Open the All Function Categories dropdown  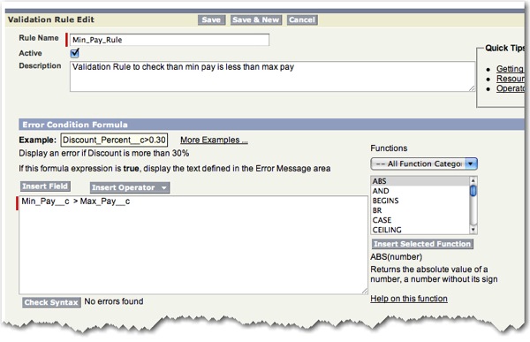click(424, 164)
